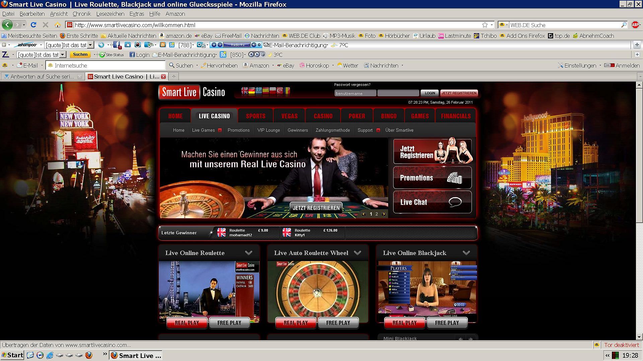Viewport: 643px width, 361px height.
Task: Click the 'Passwort vergessen?' link
Action: 352,85
